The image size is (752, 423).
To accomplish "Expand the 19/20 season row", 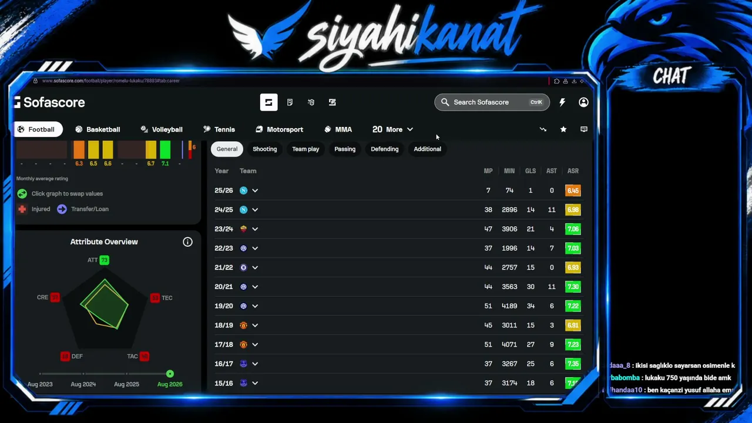I will (255, 306).
